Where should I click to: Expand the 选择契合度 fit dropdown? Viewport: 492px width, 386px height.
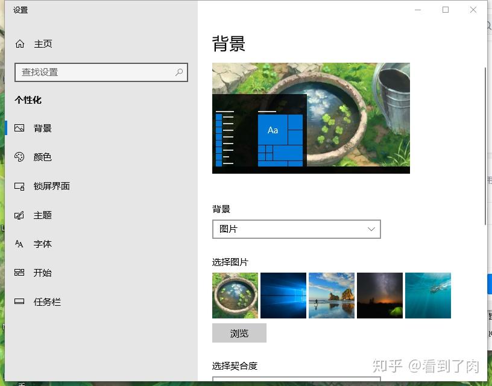pyautogui.click(x=296, y=381)
